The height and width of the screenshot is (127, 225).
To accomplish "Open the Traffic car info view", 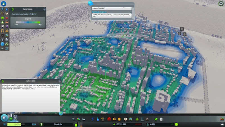I will click(x=3, y=27).
